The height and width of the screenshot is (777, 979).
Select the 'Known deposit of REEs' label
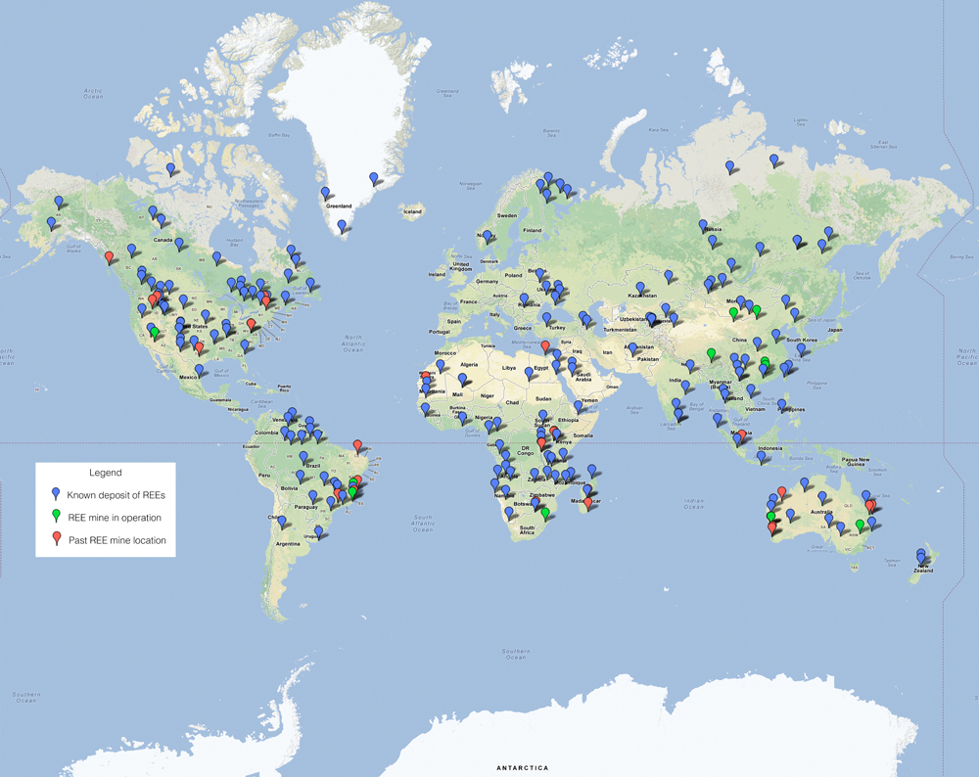pos(117,495)
